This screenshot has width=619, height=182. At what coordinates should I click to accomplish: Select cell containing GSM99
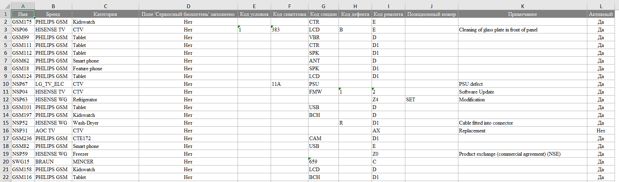(23, 37)
